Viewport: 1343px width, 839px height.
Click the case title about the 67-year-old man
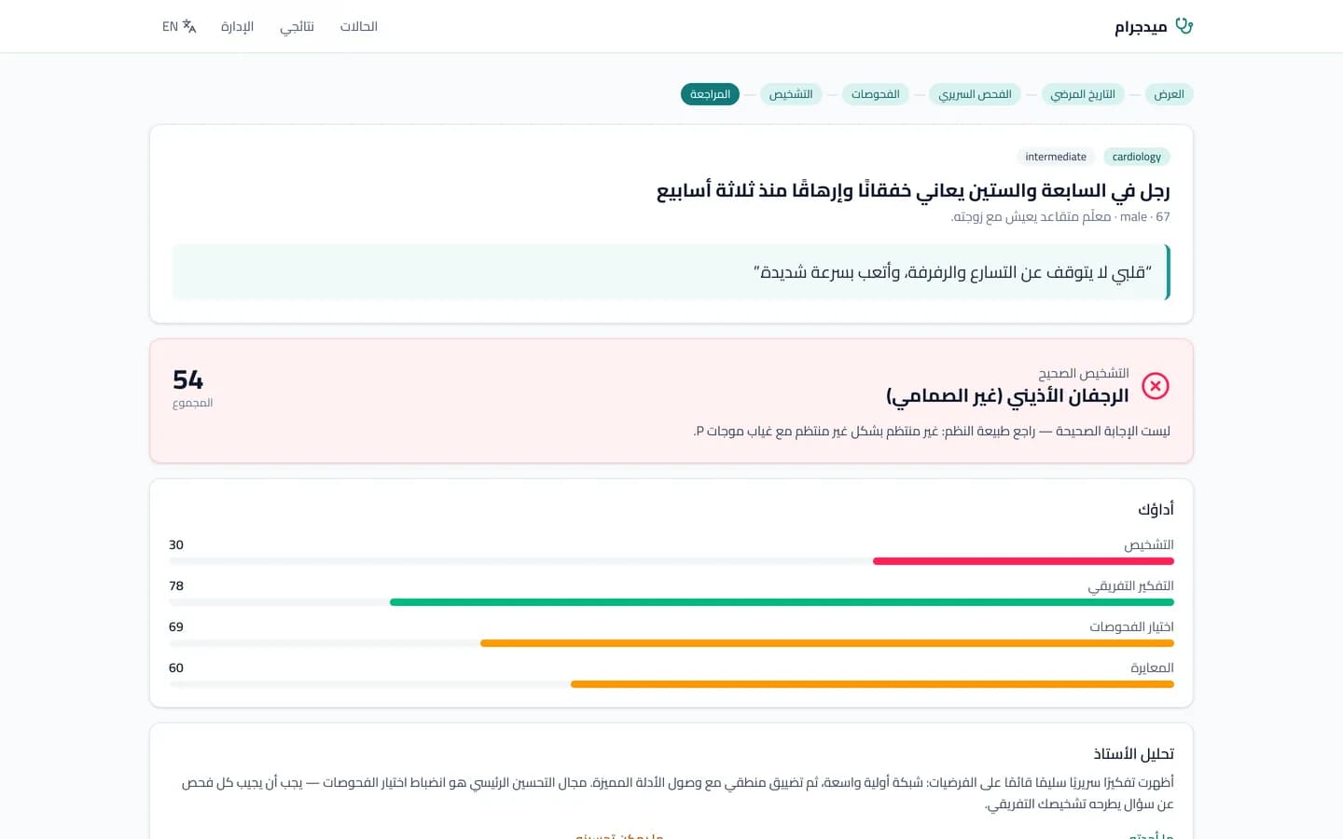(x=913, y=191)
